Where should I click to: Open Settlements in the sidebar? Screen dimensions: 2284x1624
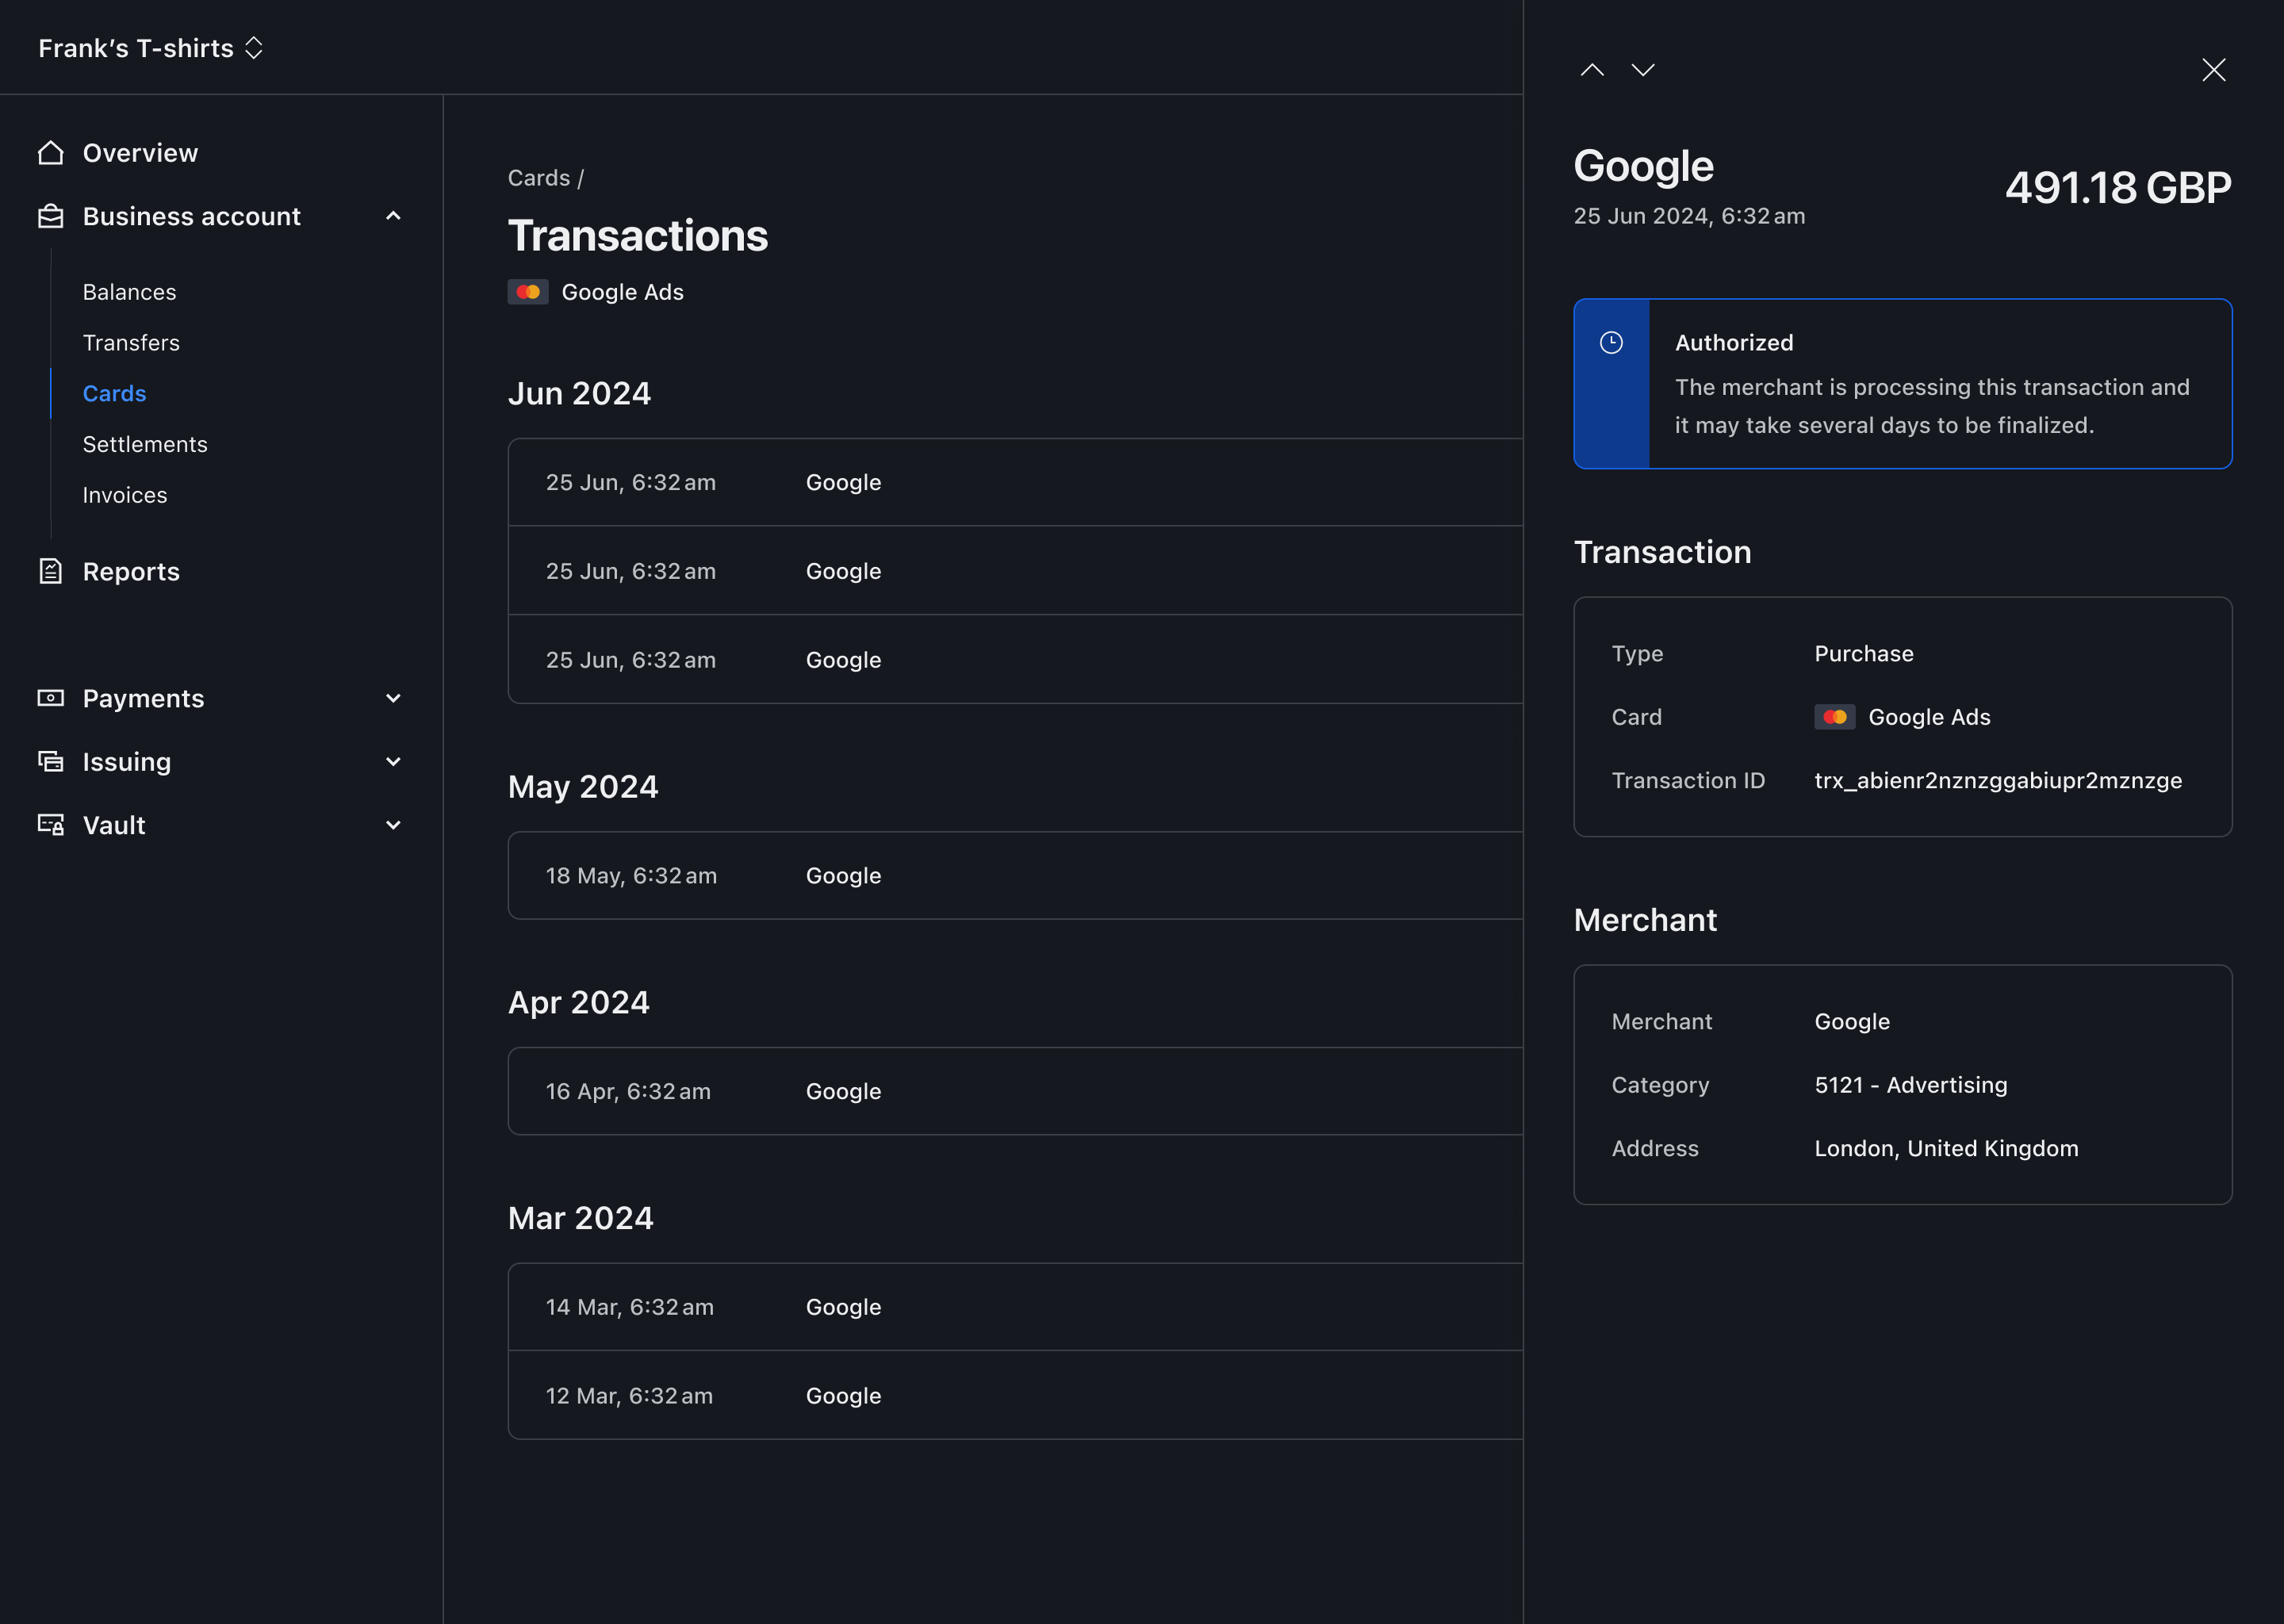145,444
